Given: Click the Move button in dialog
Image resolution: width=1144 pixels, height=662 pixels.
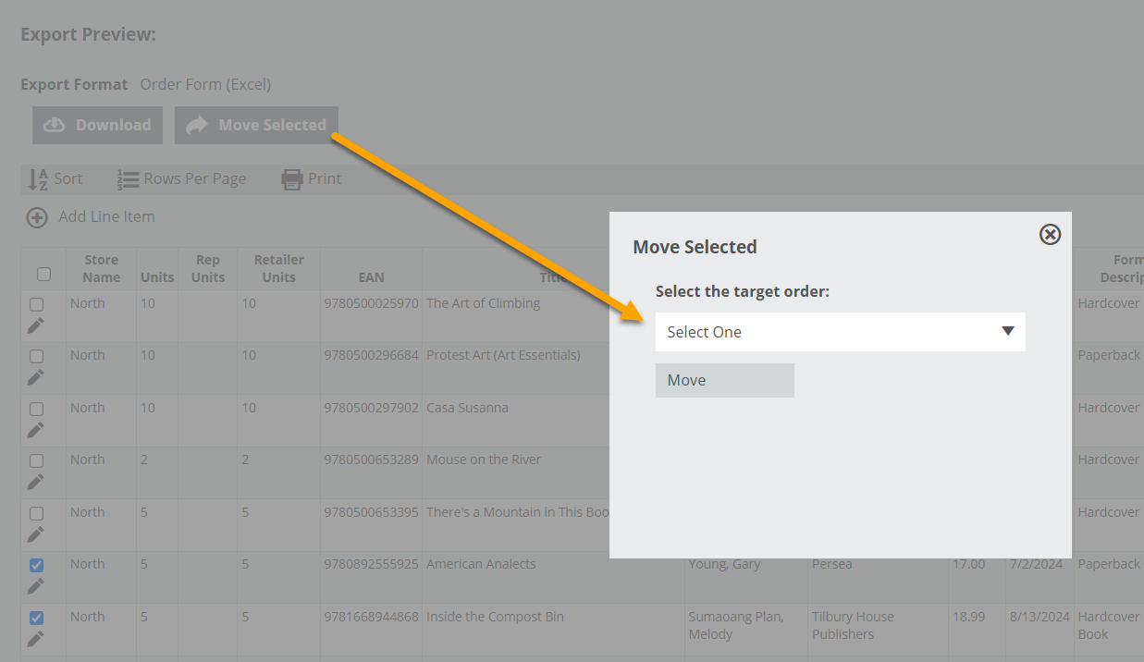Looking at the screenshot, I should 724,380.
